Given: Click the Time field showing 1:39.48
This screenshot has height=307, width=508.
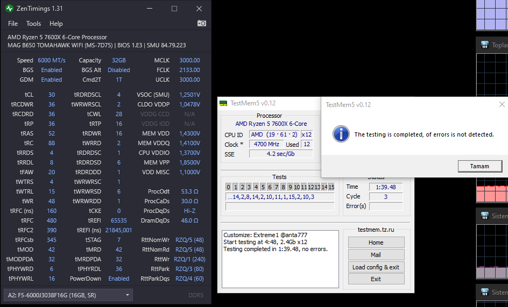Looking at the screenshot, I should [x=386, y=187].
